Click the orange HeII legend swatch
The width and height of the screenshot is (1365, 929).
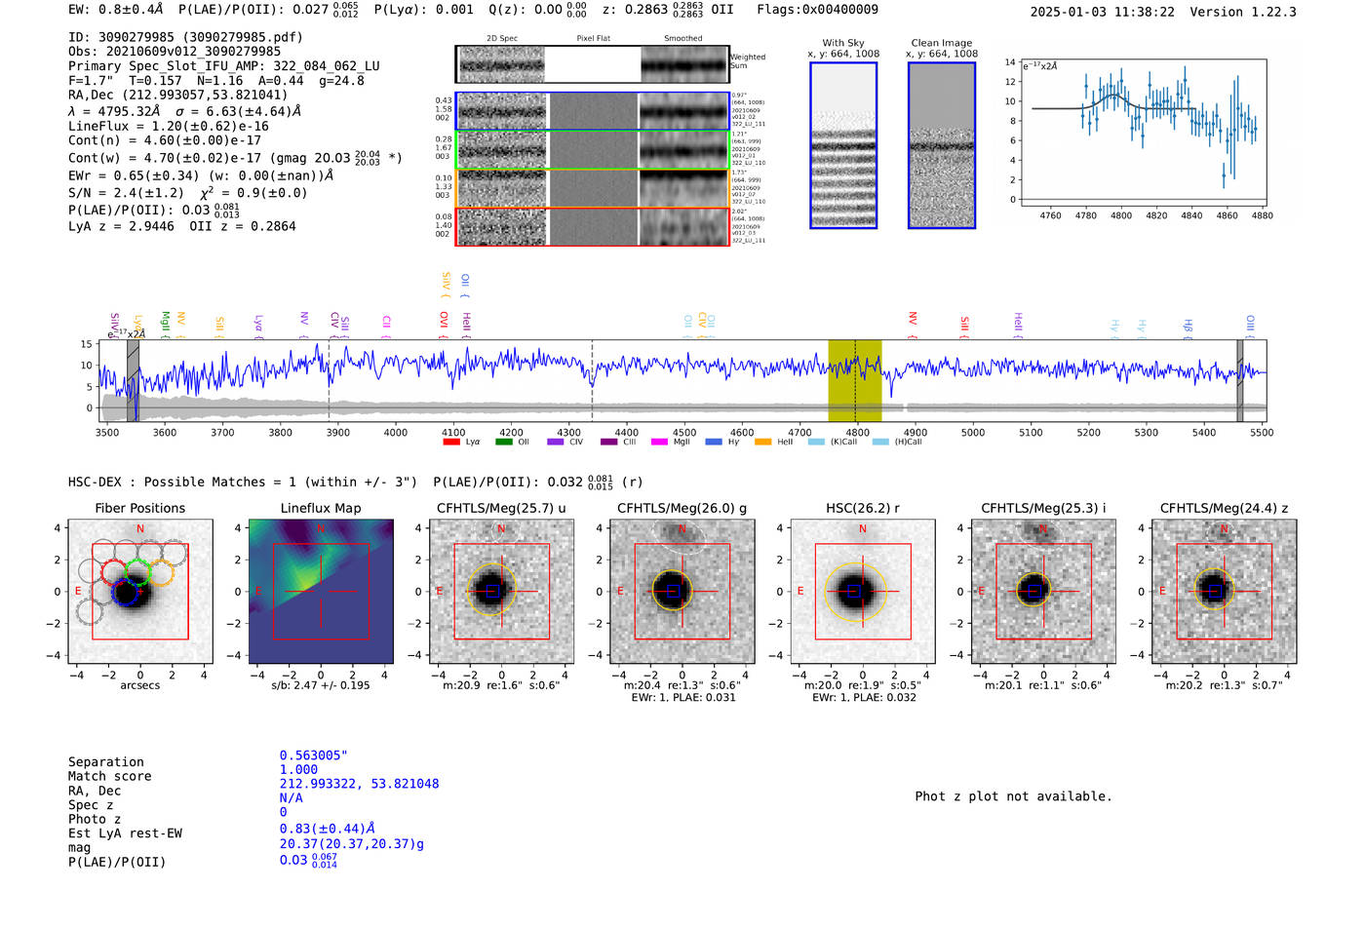(x=762, y=442)
